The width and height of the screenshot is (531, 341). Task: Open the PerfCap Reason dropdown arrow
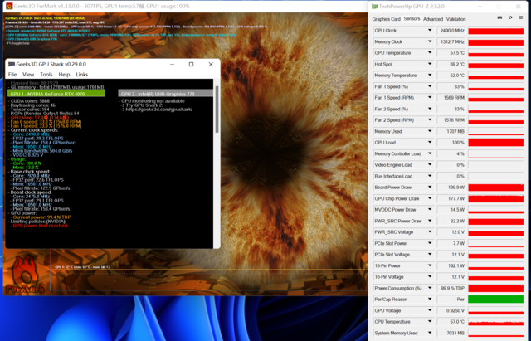(x=430, y=299)
